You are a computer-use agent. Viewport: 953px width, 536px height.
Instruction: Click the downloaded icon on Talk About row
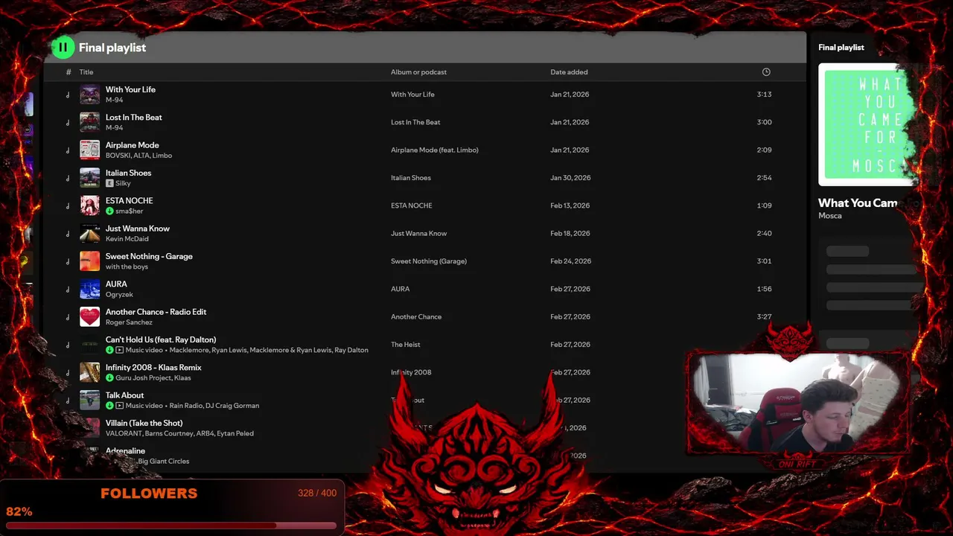click(109, 406)
